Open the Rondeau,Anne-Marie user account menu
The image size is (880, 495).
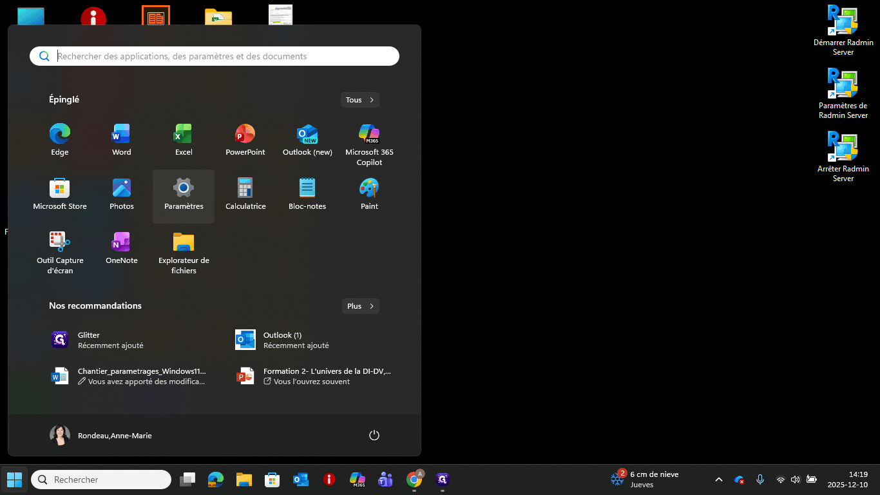pyautogui.click(x=101, y=436)
